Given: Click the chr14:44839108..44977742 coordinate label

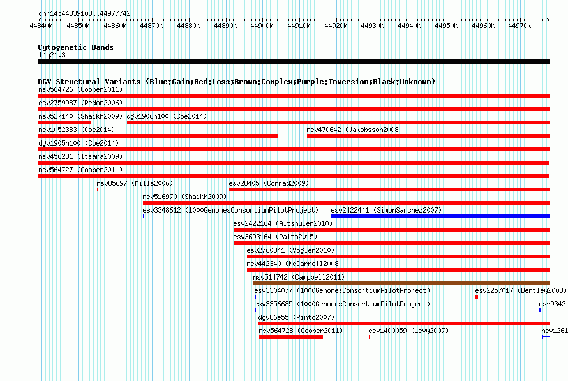Looking at the screenshot, I should click(x=84, y=13).
